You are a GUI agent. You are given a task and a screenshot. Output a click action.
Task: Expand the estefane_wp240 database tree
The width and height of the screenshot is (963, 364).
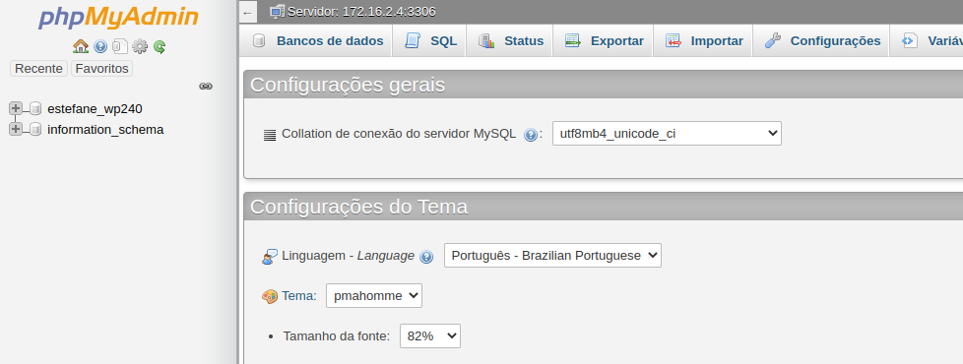[16, 108]
